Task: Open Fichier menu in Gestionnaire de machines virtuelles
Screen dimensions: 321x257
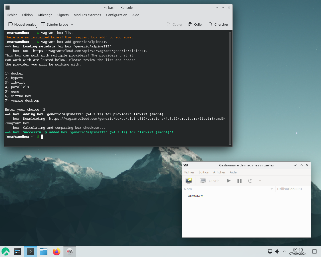Action: click(x=189, y=172)
